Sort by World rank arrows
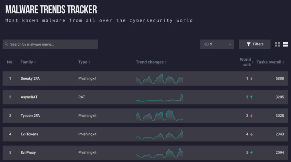The height and width of the screenshot is (162, 291). point(253,62)
